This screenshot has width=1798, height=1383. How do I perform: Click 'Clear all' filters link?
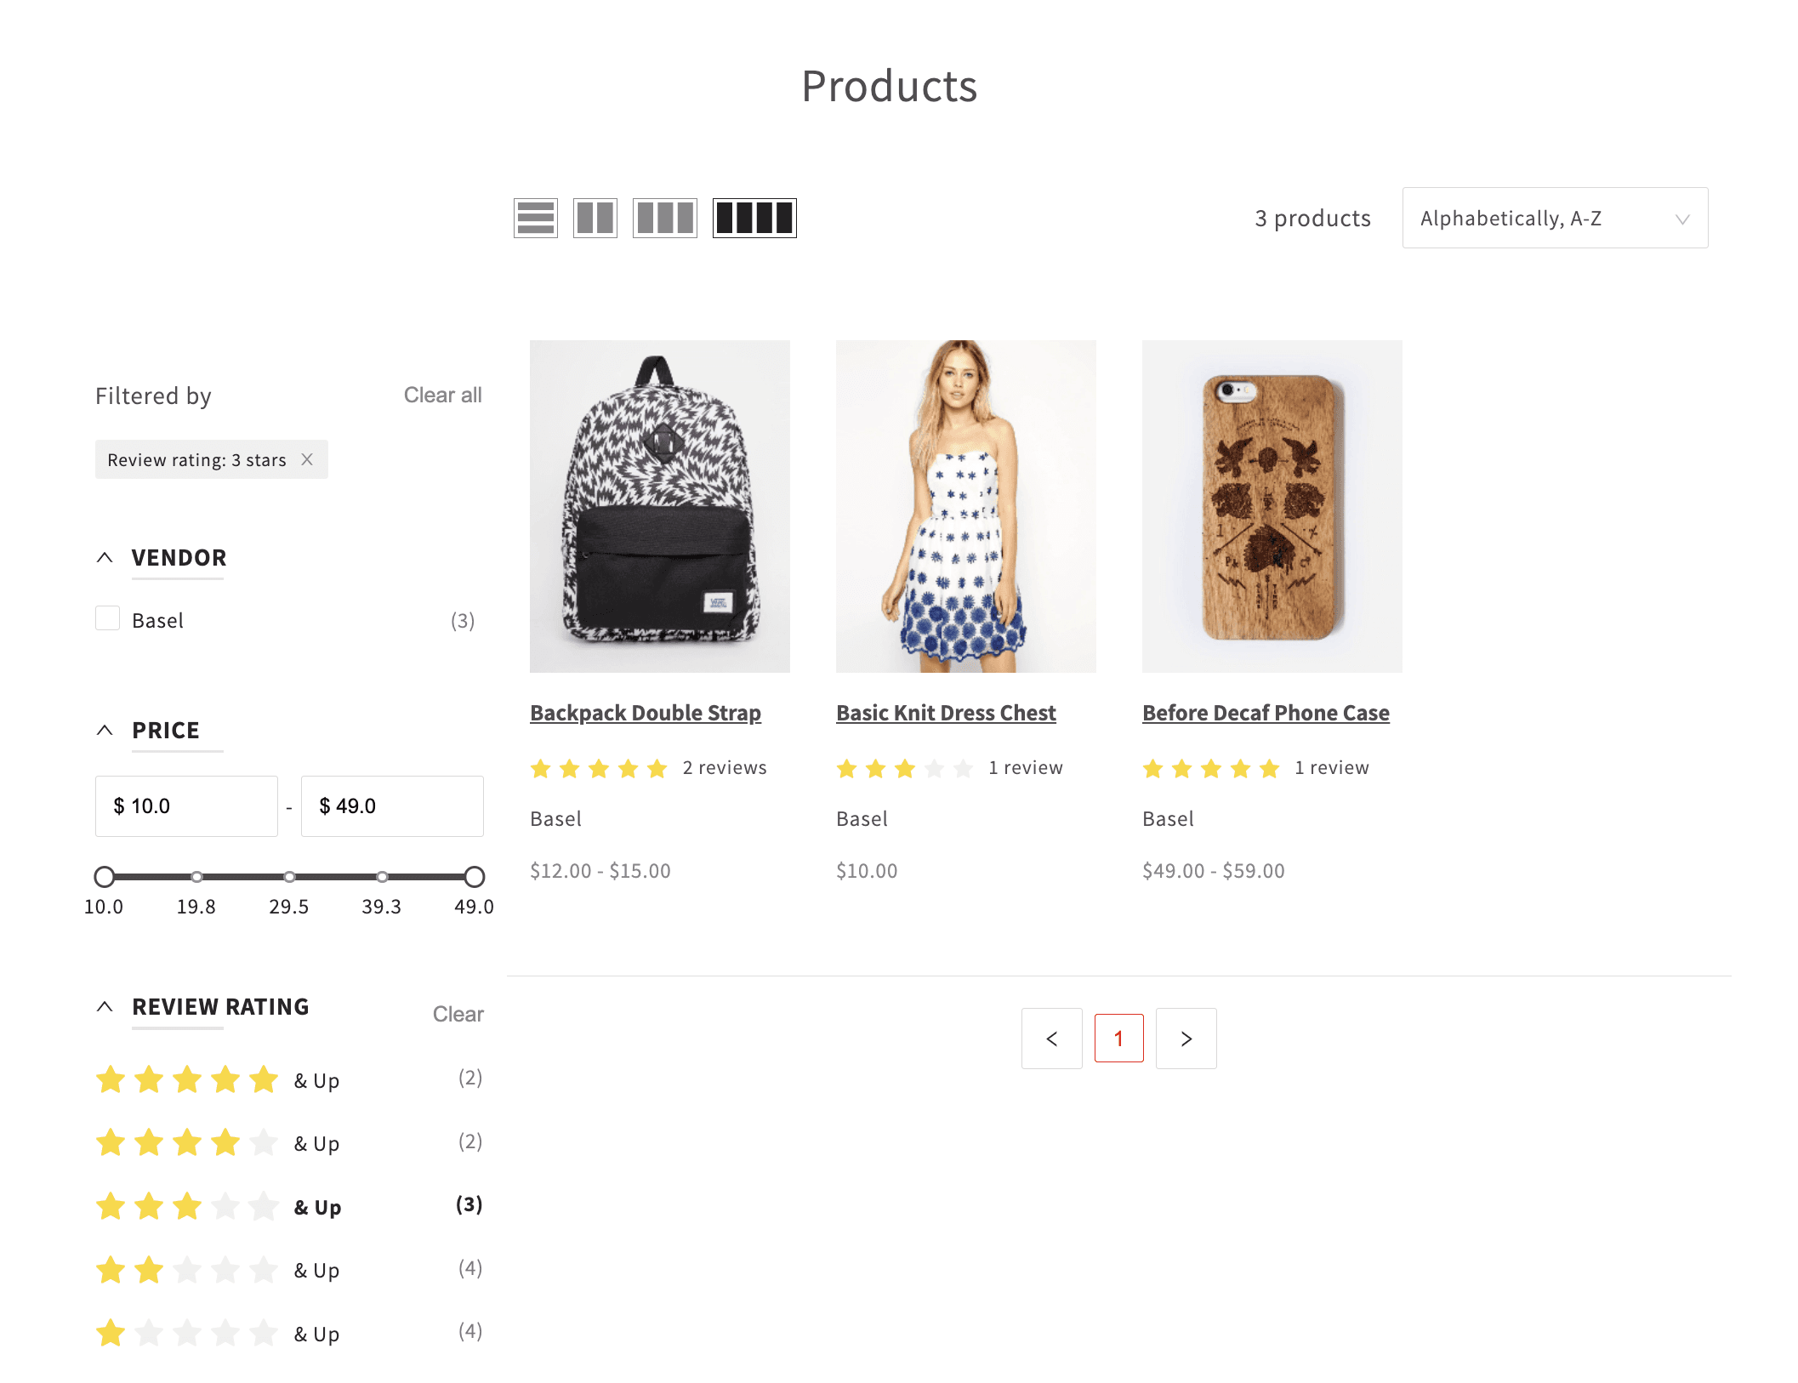[x=442, y=396]
